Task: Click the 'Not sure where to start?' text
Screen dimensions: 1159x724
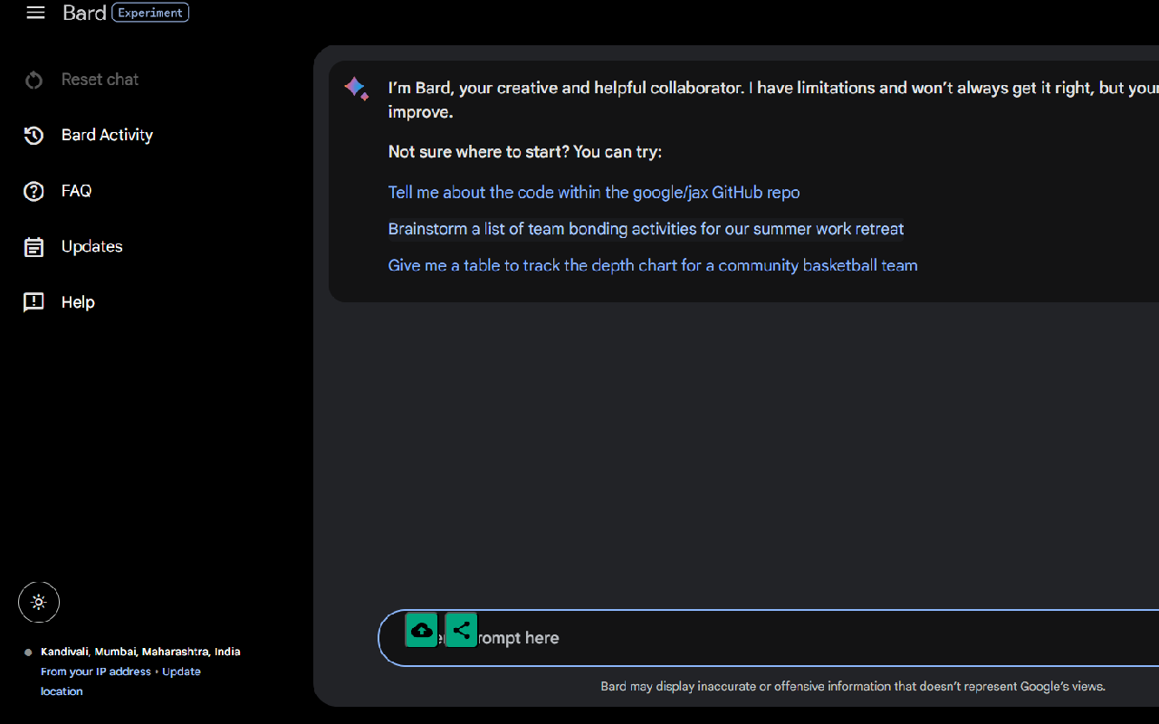Action: pyautogui.click(x=525, y=152)
